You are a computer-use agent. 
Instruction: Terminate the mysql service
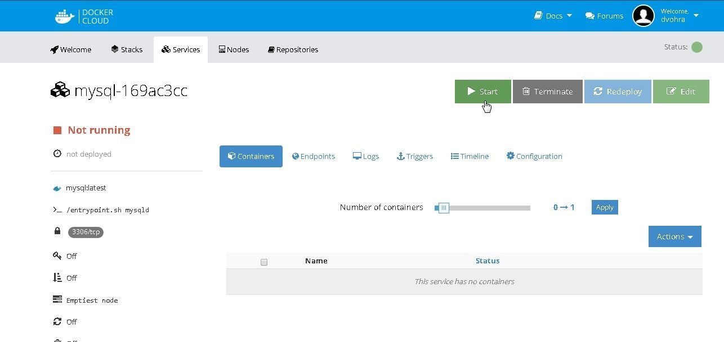pyautogui.click(x=548, y=92)
